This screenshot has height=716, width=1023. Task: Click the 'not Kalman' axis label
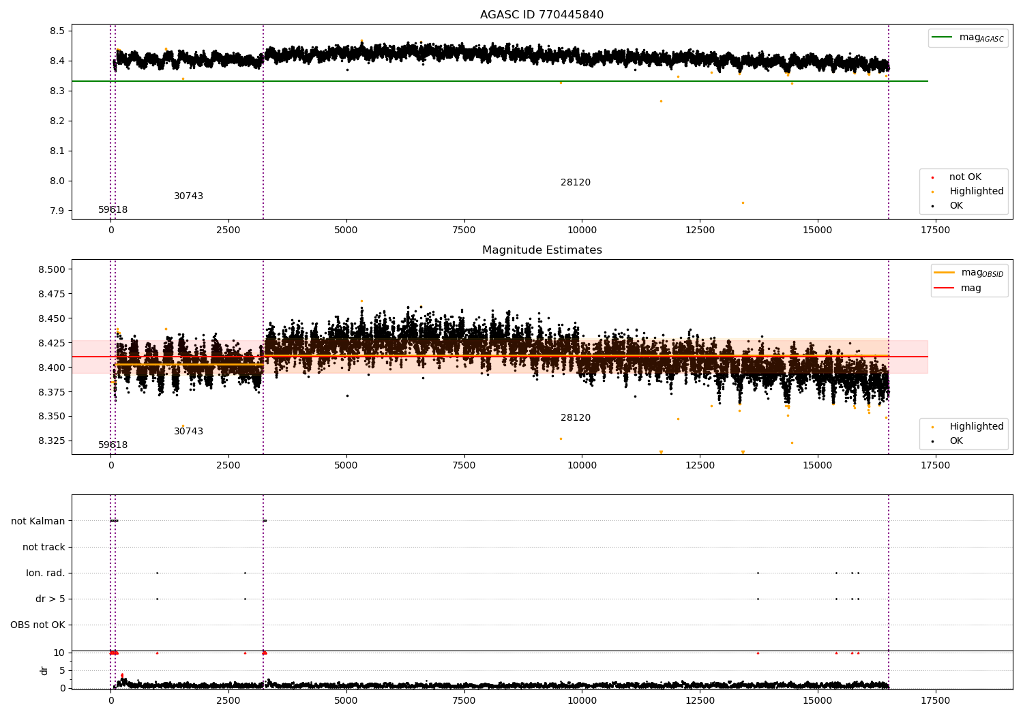[38, 522]
